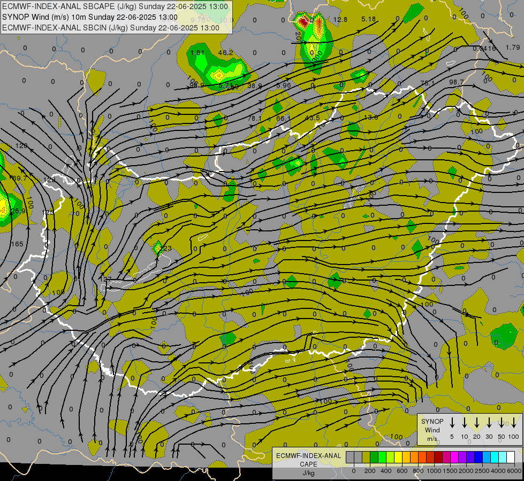Select the dark green CAPE legend swatch
The image size is (524, 481).
tap(374, 457)
